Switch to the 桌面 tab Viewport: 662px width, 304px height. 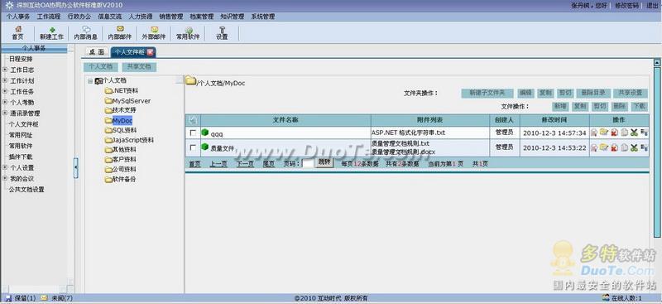click(x=96, y=52)
